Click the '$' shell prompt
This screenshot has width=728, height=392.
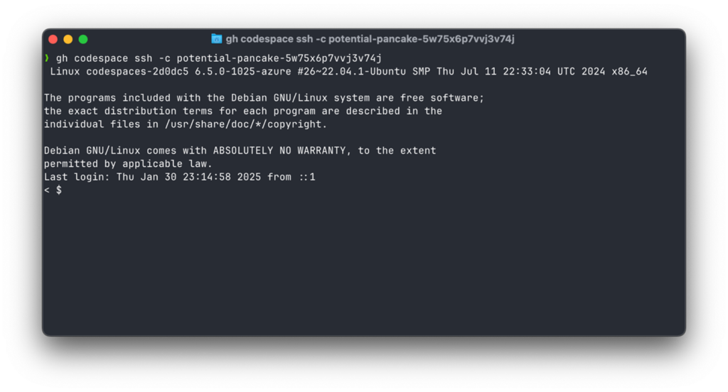click(x=59, y=190)
